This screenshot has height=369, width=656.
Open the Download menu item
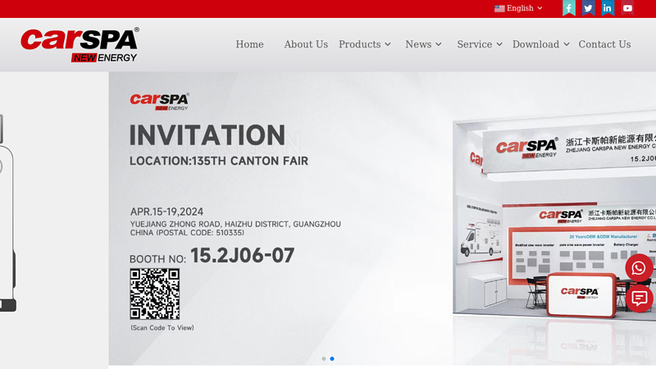tap(536, 44)
